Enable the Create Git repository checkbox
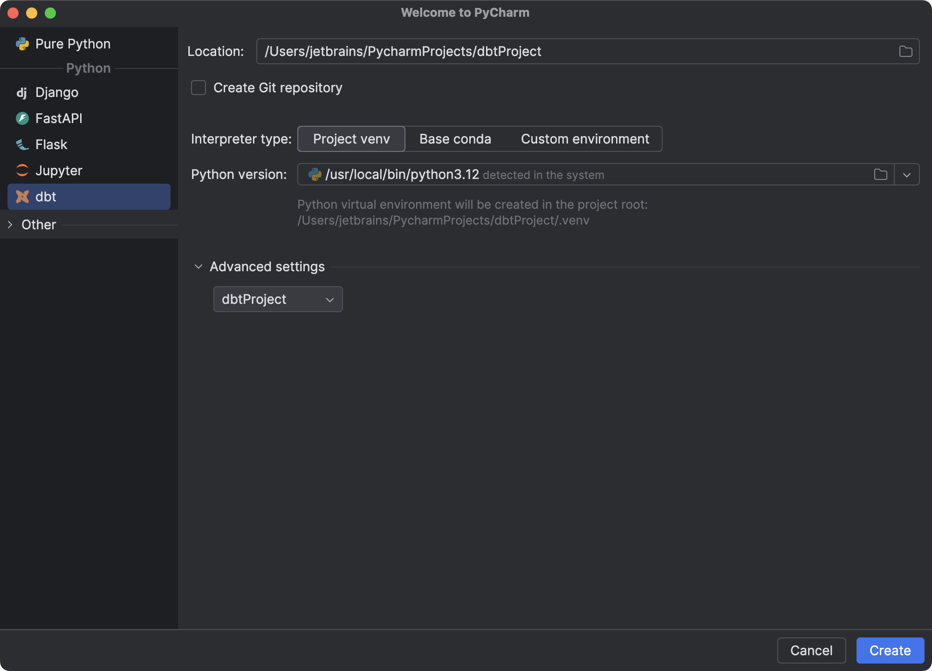This screenshot has width=932, height=671. coord(198,88)
